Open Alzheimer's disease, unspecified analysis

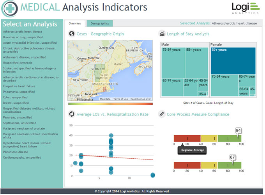pyautogui.click(x=25, y=57)
